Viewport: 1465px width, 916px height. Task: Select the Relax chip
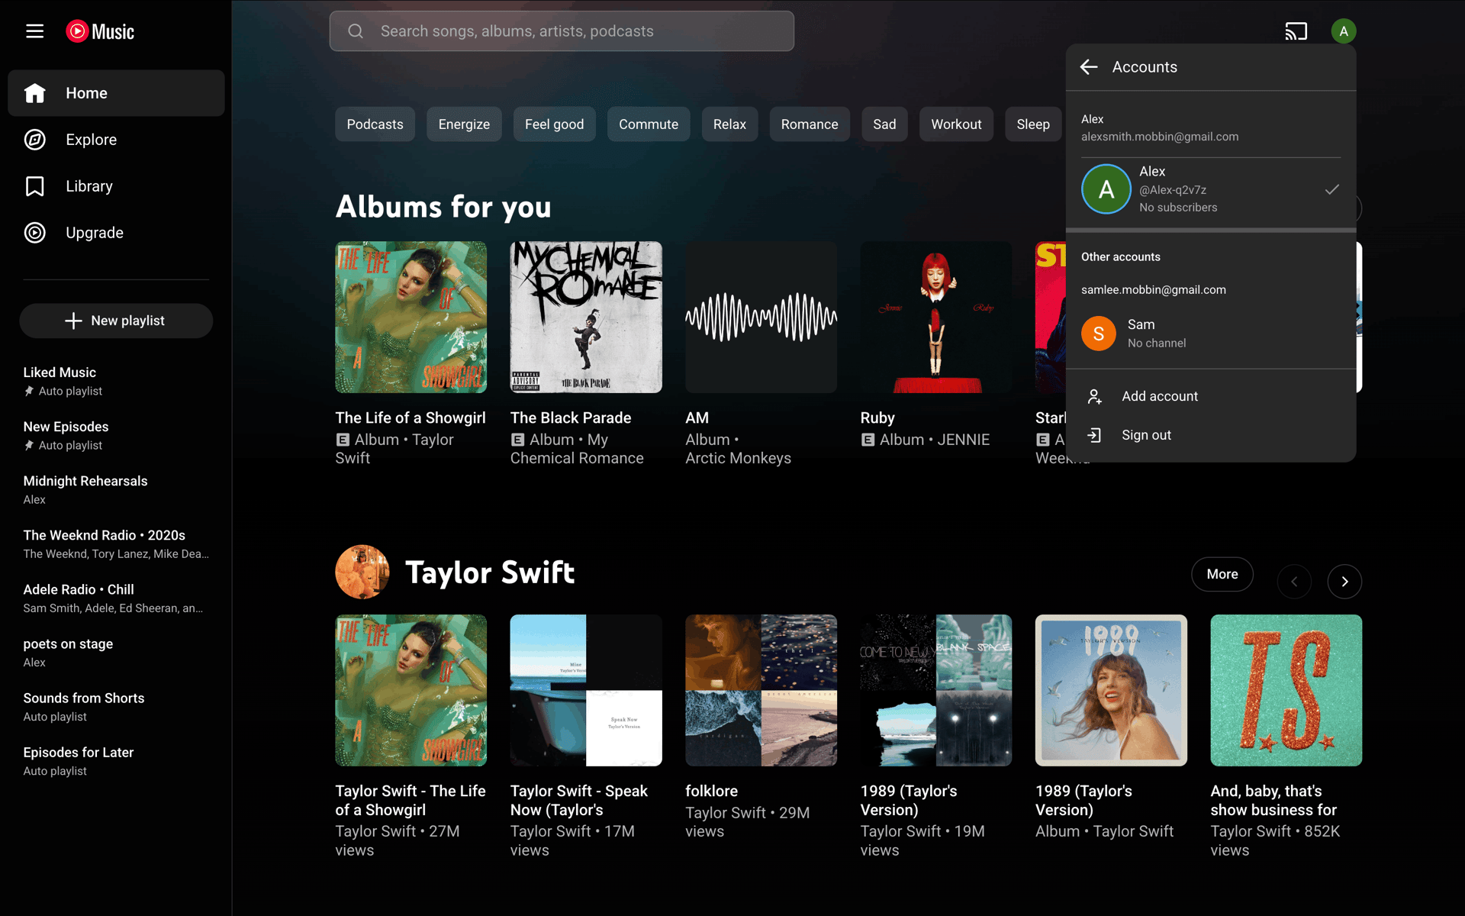coord(729,124)
